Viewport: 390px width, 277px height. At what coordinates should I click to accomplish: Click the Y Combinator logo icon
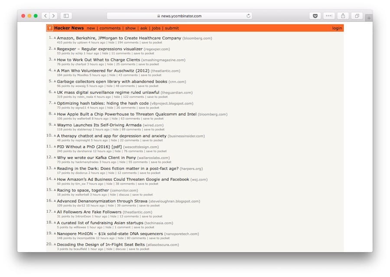pyautogui.click(x=49, y=28)
